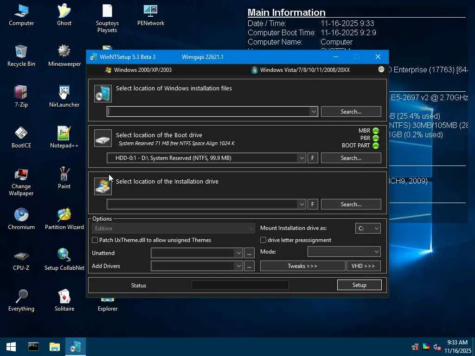Image resolution: width=475 pixels, height=356 pixels.
Task: Focus the installation files path field
Action: coord(208,111)
